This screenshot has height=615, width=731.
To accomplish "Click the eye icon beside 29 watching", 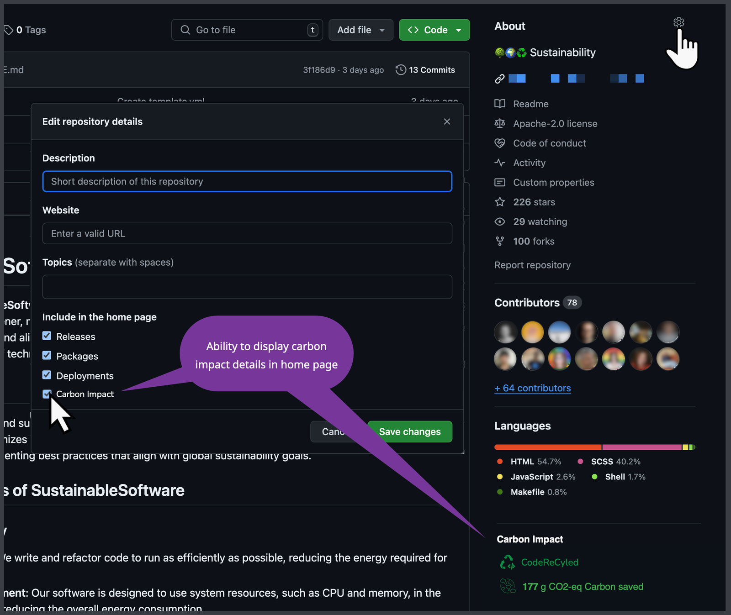I will pos(500,221).
